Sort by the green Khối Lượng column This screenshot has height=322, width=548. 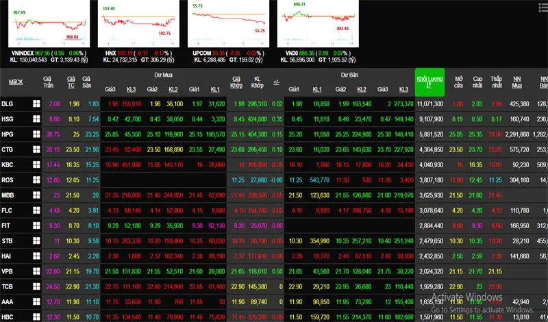pyautogui.click(x=429, y=82)
